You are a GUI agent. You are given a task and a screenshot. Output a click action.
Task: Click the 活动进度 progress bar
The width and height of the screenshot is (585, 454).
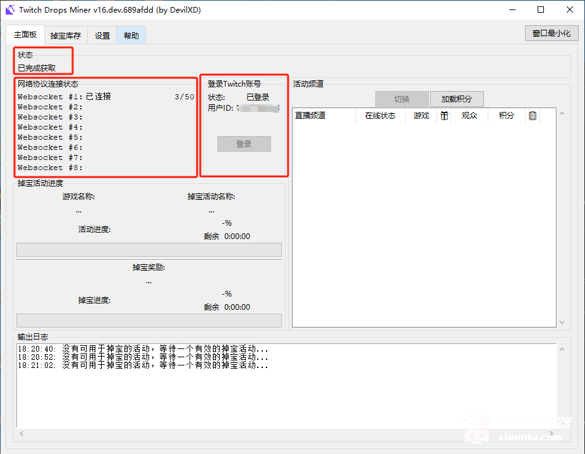pos(149,250)
